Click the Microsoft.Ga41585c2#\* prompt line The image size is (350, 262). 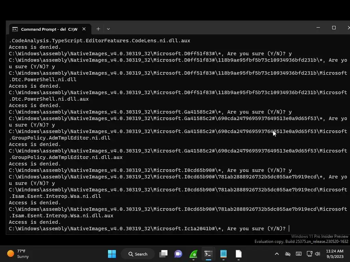(x=150, y=112)
